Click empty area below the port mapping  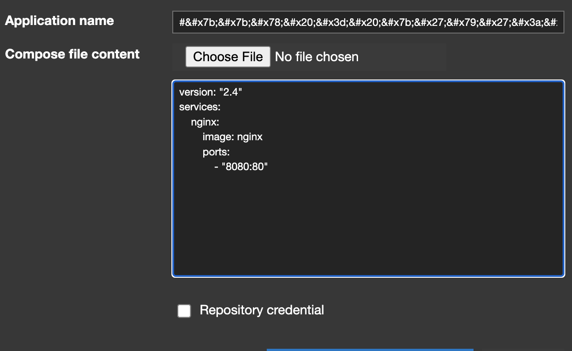(367, 223)
